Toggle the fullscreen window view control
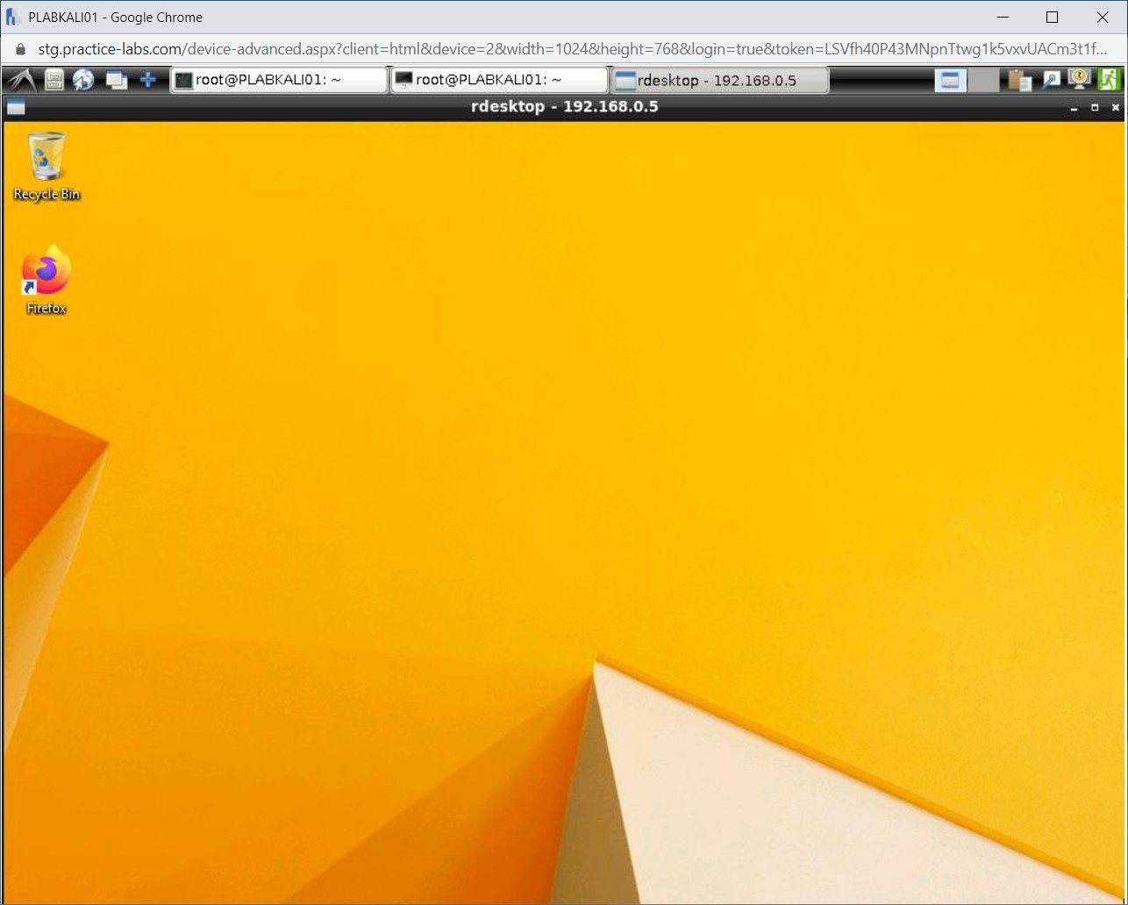1128x905 pixels. (x=950, y=80)
